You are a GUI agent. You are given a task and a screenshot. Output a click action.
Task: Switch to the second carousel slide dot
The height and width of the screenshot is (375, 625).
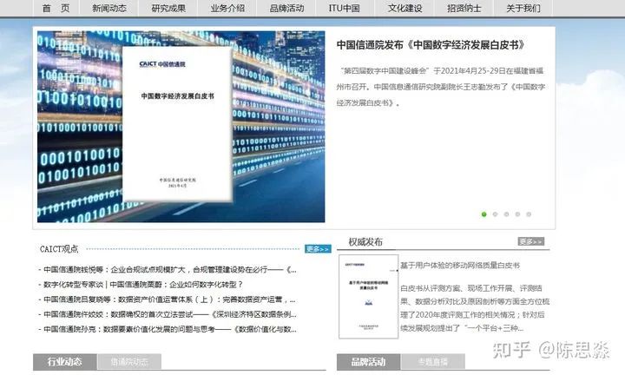495,214
